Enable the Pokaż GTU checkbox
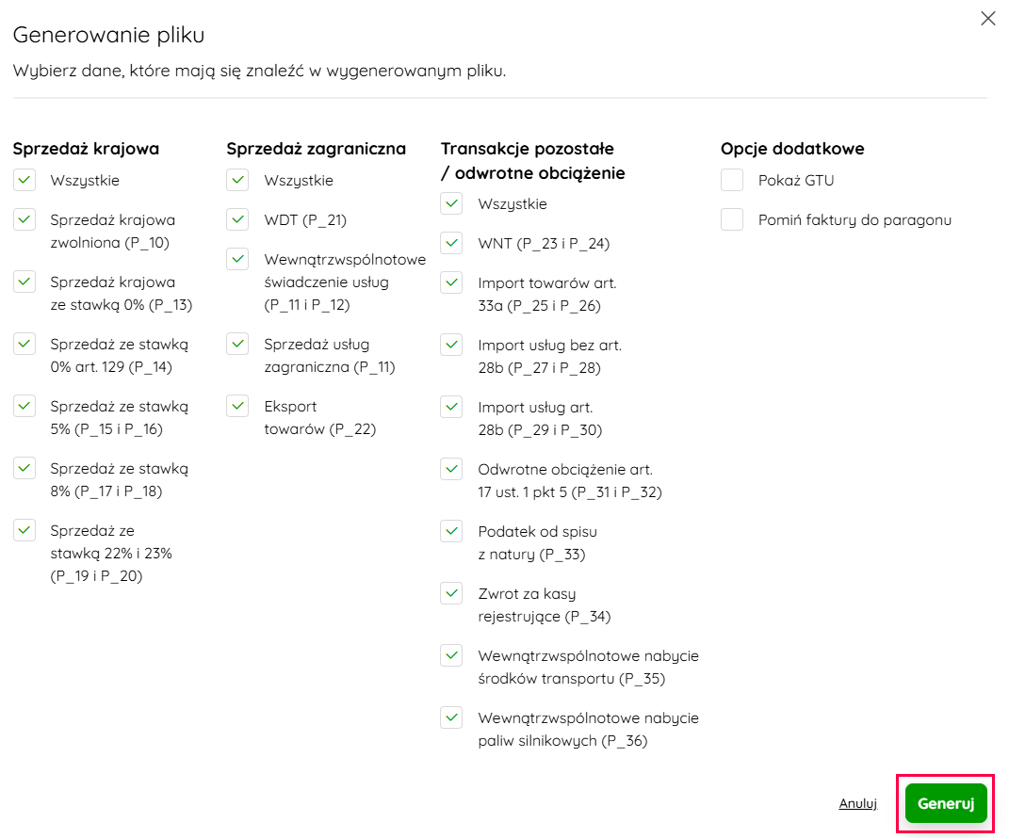Viewport: 1009px width, 838px height. [x=732, y=180]
